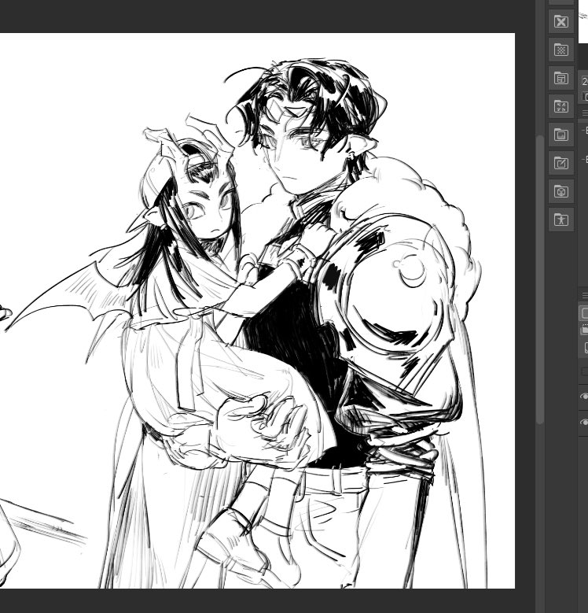Toggle the upper layer's eye visibility icon

tap(584, 397)
